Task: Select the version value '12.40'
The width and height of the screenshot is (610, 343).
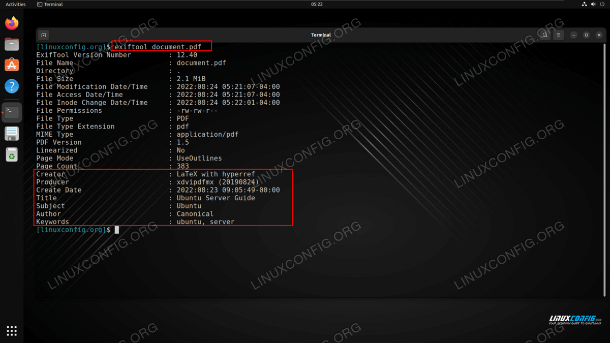Action: (x=187, y=55)
